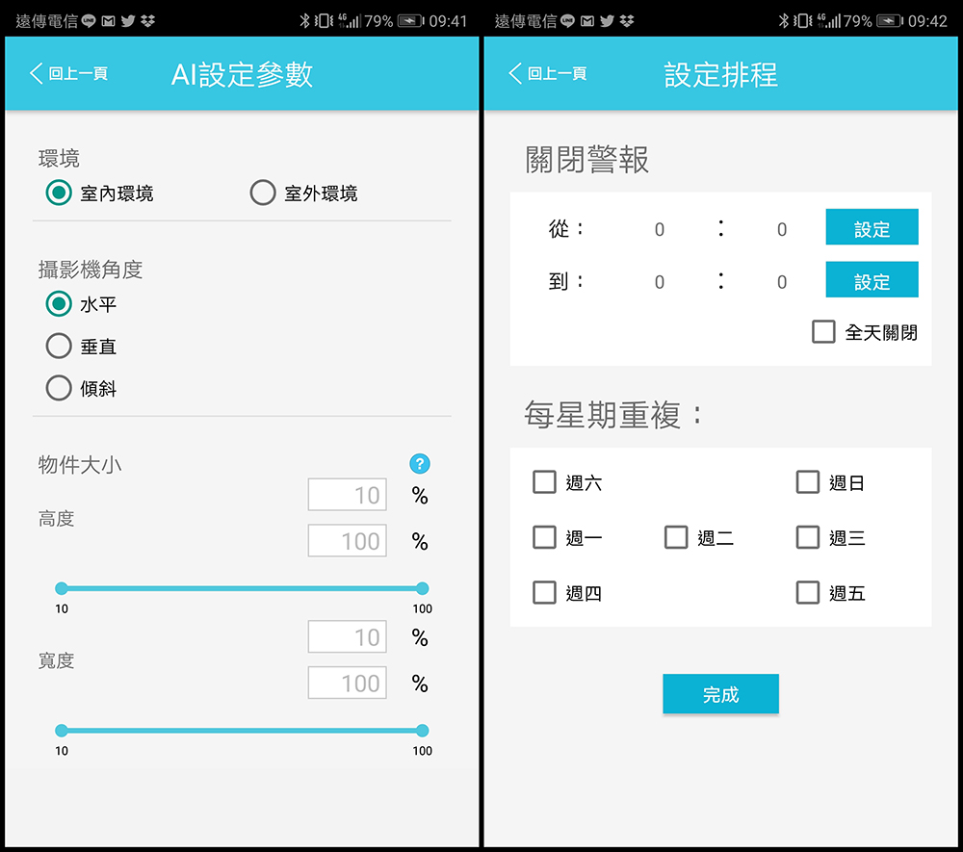Click the 關閉警報 heading
Image resolution: width=963 pixels, height=852 pixels.
coord(587,160)
